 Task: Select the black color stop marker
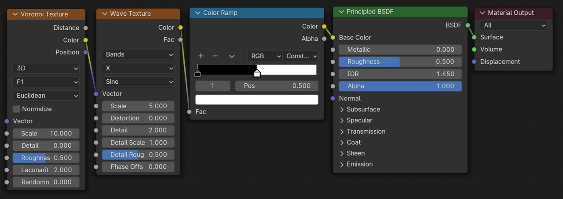(197, 74)
